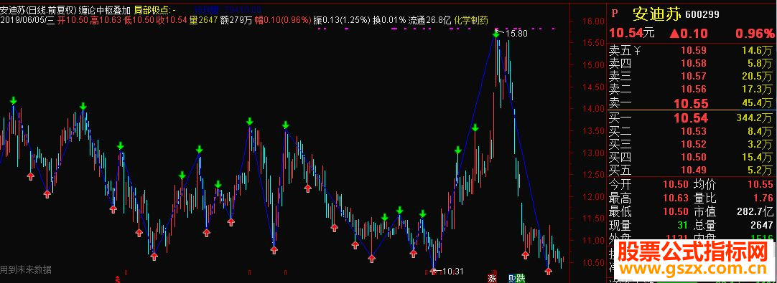Screen dimensions: 777x283
Task: Click the 0.96% change in quote panel
Action: click(755, 34)
